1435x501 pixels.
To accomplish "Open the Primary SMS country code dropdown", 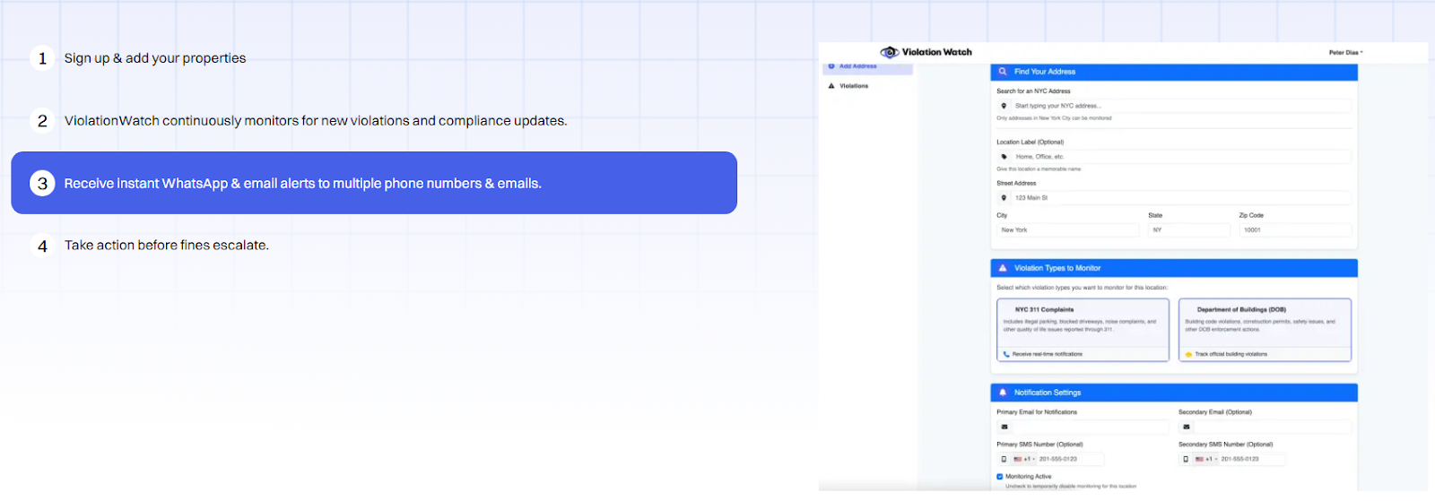I will pyautogui.click(x=1024, y=459).
